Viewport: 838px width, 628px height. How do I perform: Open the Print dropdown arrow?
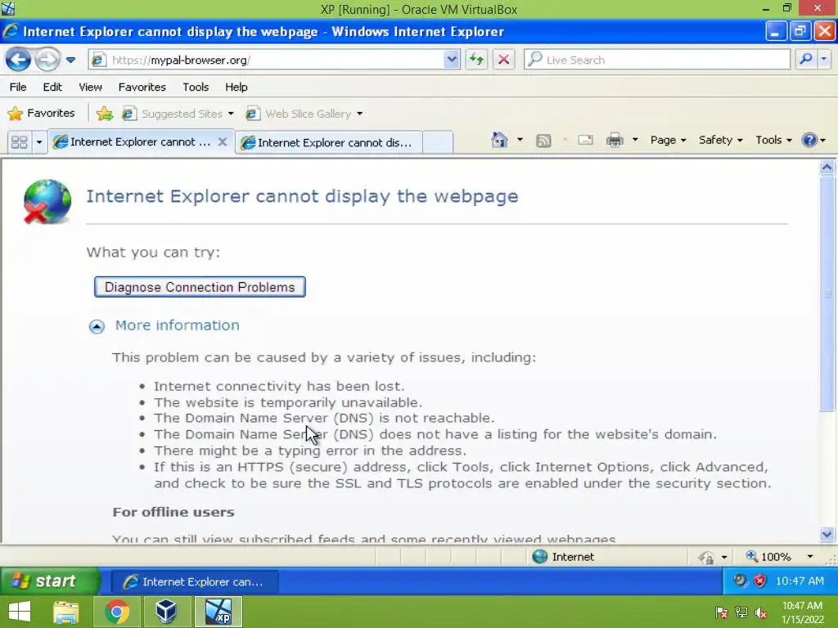(635, 140)
